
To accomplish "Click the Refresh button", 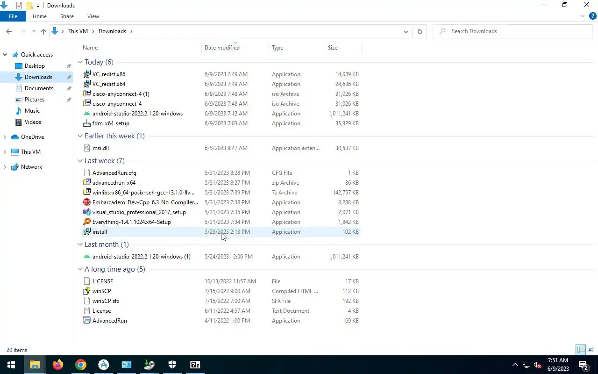I will pos(420,31).
